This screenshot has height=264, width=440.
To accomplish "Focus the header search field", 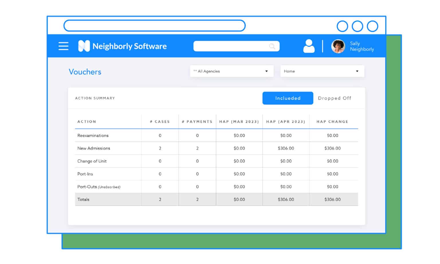I will [x=231, y=46].
